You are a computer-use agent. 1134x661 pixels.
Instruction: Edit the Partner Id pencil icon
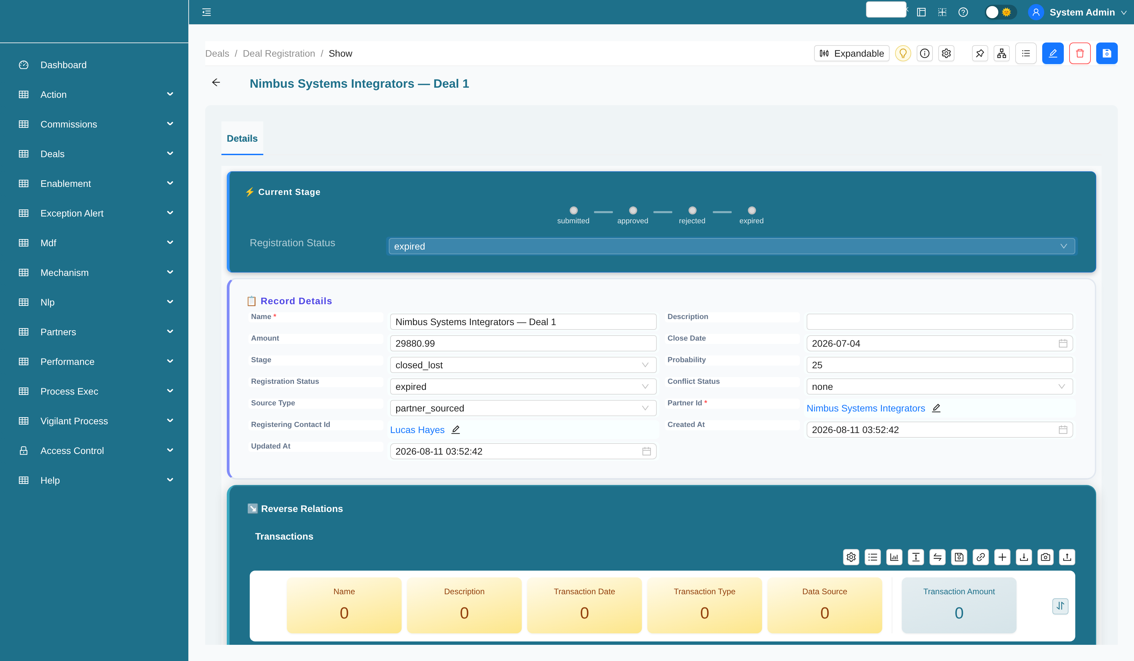pyautogui.click(x=937, y=408)
